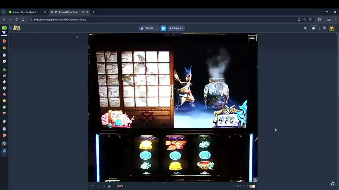339x190 pixels.
Task: Collapse the game top panel chevron
Action: 173,35
